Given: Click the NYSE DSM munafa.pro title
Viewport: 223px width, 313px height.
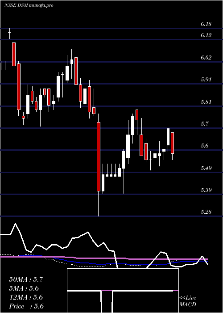Looking at the screenshot, I should [29, 5].
